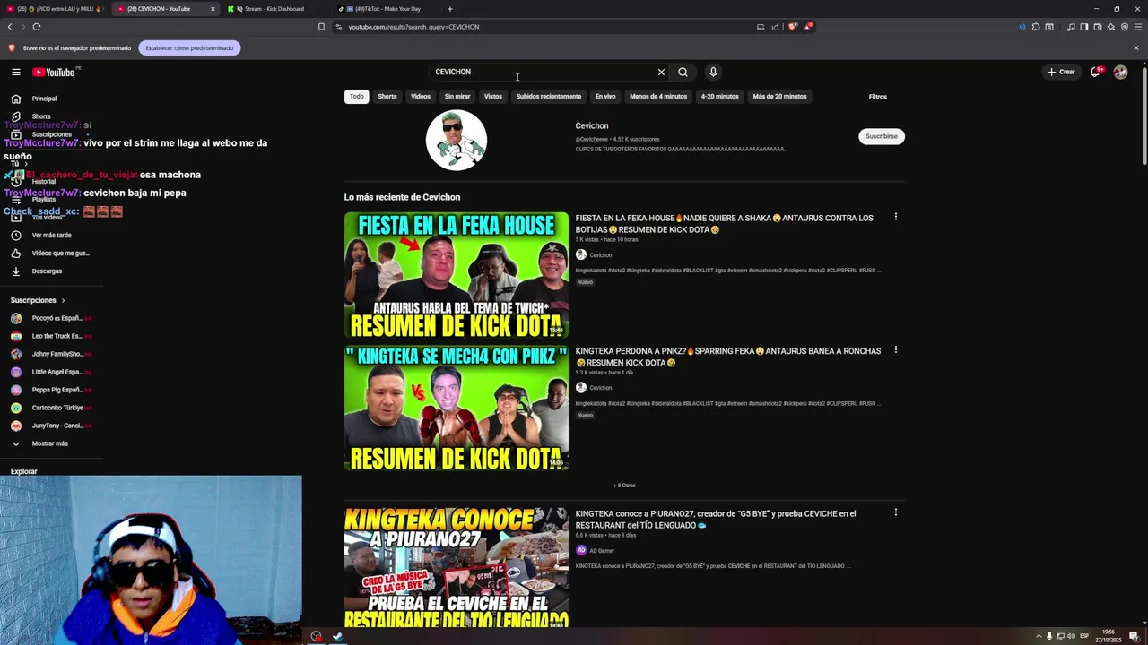
Task: Select the Shorts filter chip
Action: pyautogui.click(x=387, y=96)
